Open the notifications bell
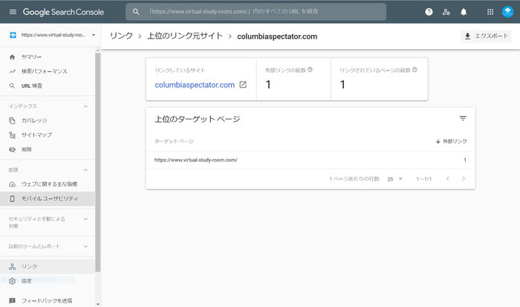Image resolution: width=520 pixels, height=307 pixels. pyautogui.click(x=464, y=12)
